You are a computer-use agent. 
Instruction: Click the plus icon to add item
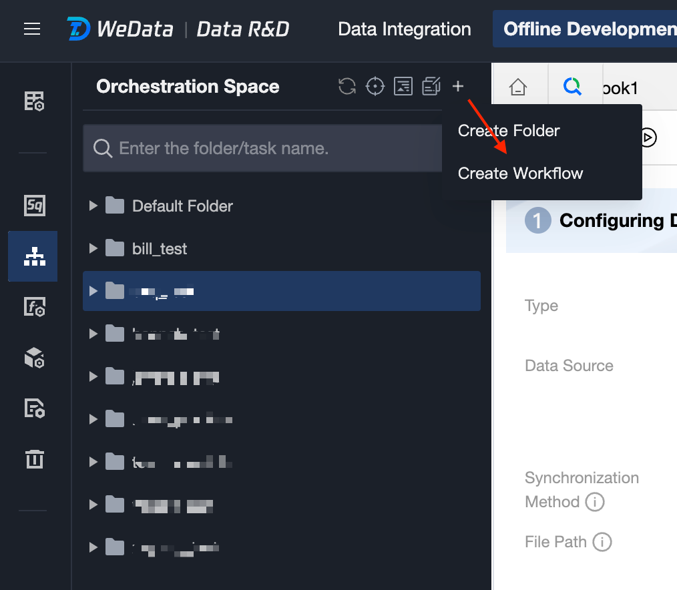[x=458, y=86]
